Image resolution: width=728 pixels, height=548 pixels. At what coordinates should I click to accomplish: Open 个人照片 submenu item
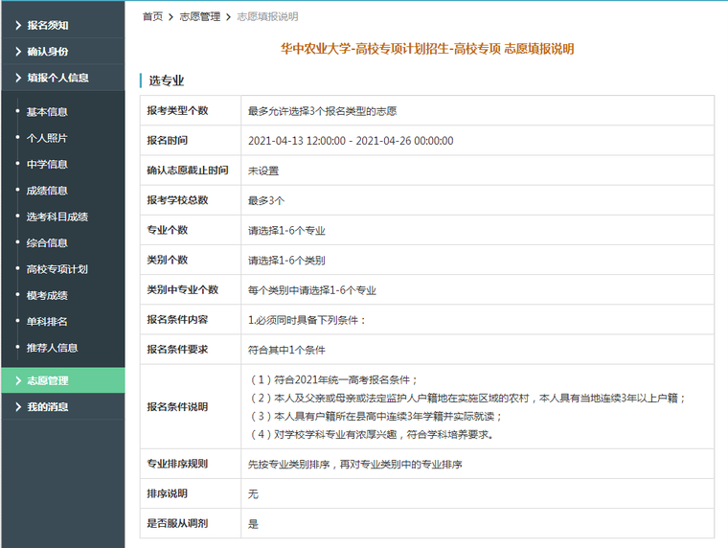47,138
